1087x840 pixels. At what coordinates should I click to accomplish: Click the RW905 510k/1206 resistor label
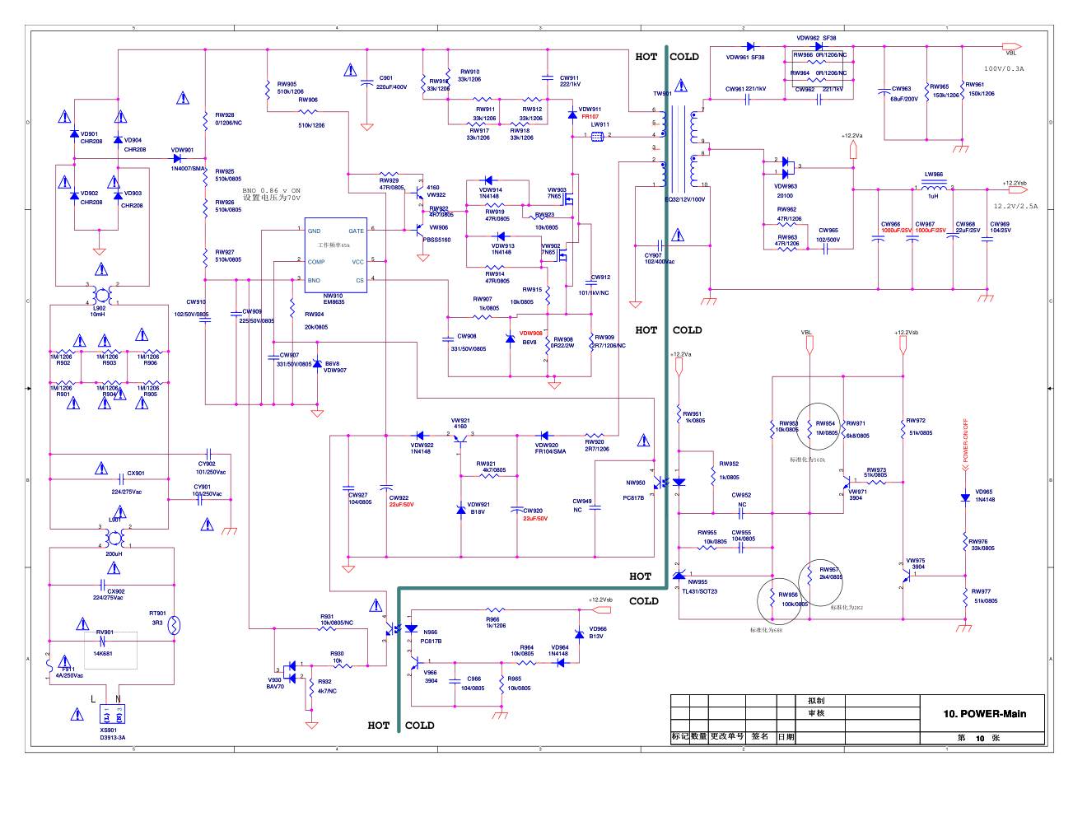pyautogui.click(x=290, y=87)
